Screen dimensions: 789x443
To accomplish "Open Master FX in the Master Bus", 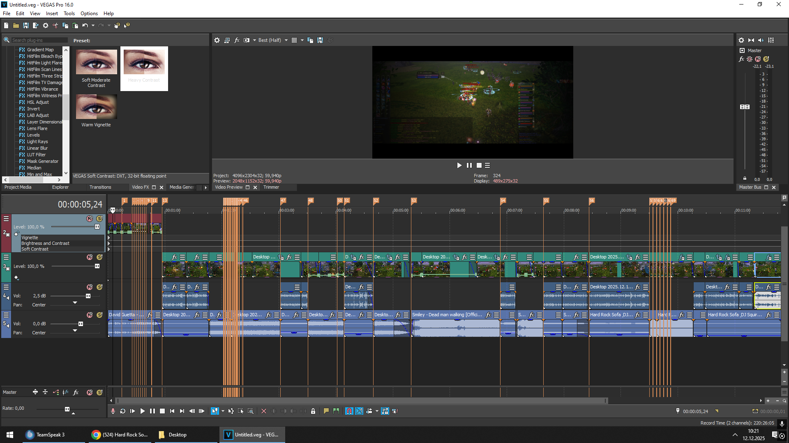I will [741, 59].
